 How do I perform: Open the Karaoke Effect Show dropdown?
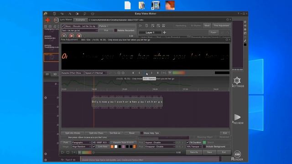click(x=72, y=73)
